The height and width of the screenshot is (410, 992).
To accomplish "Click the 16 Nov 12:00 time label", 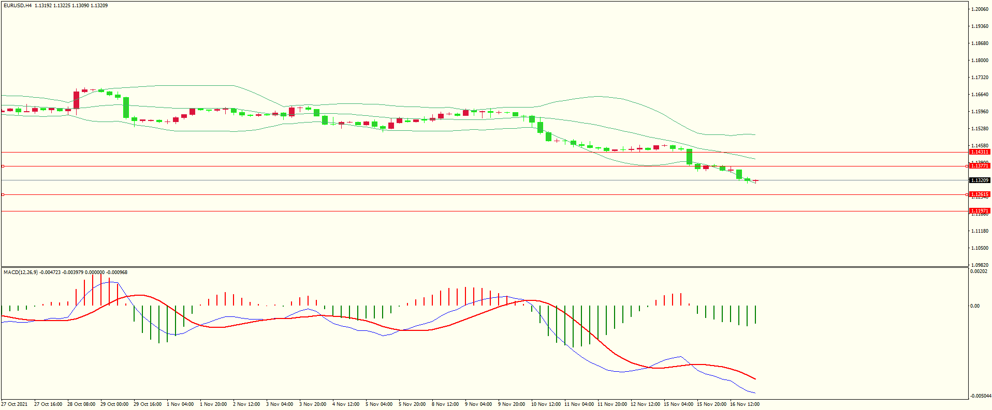I will [745, 404].
